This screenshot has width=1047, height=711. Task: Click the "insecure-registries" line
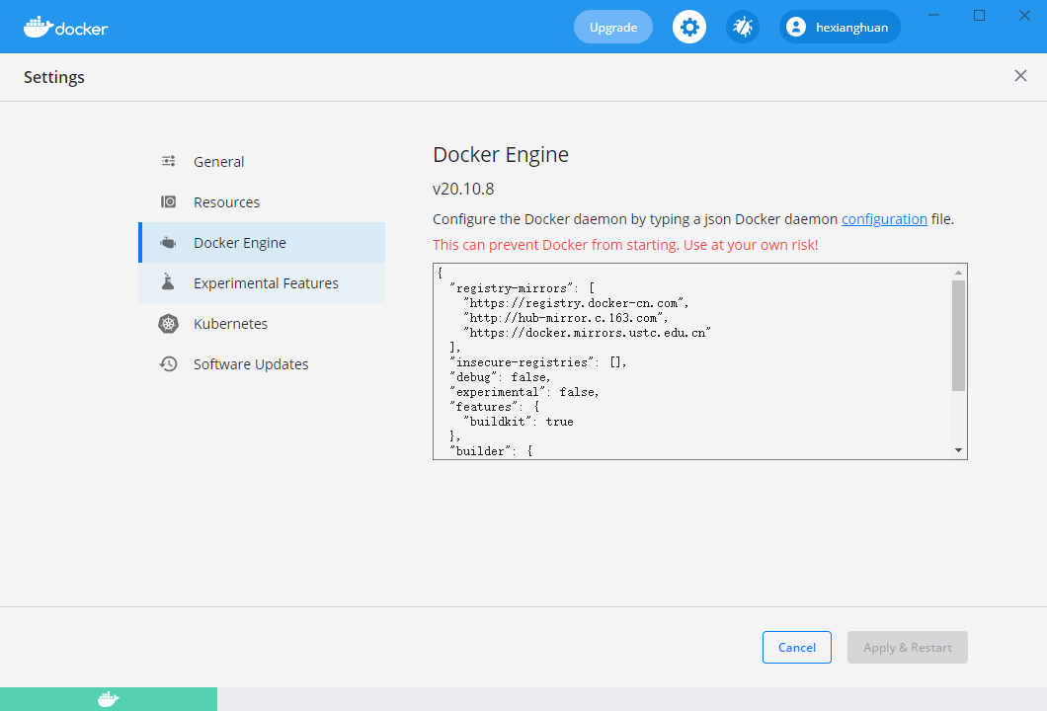point(538,361)
